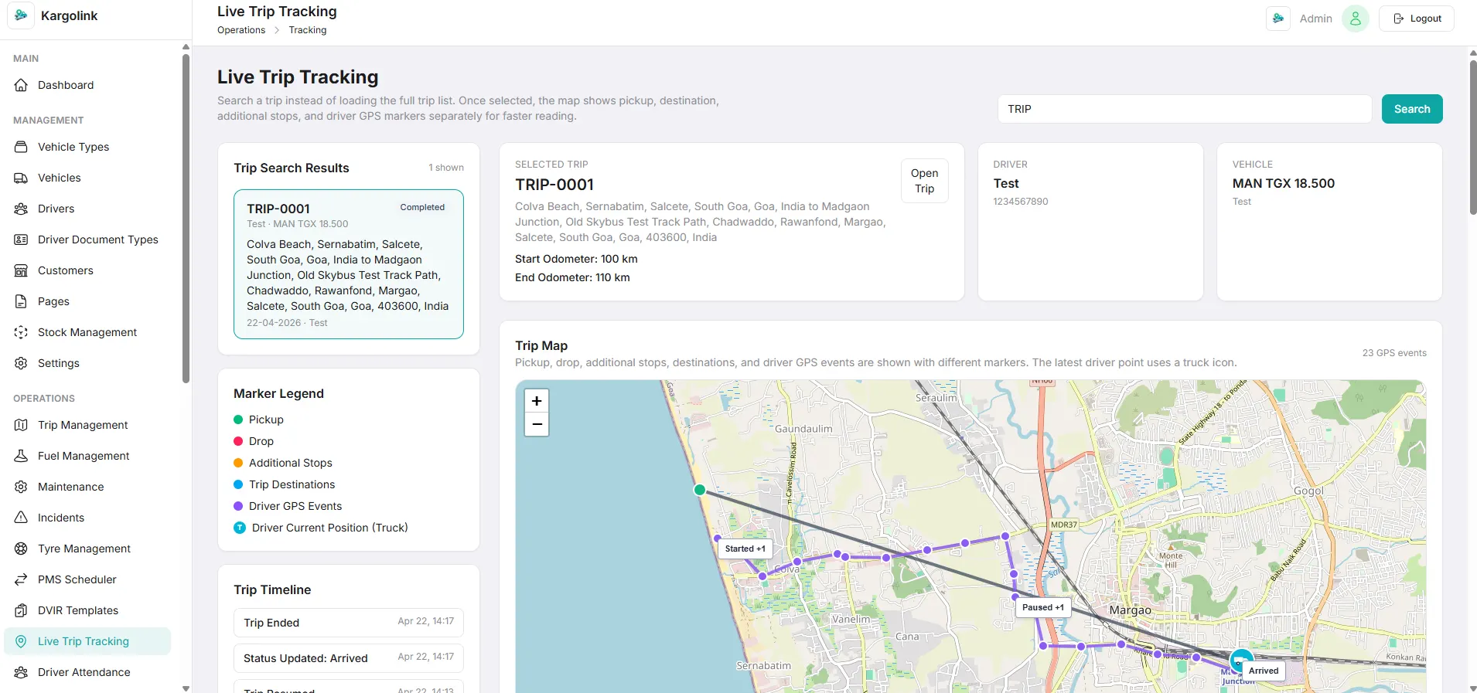Navigate to Incidents page
1477x693 pixels.
87,518
